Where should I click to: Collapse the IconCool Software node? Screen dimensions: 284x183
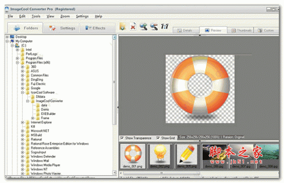[22, 92]
